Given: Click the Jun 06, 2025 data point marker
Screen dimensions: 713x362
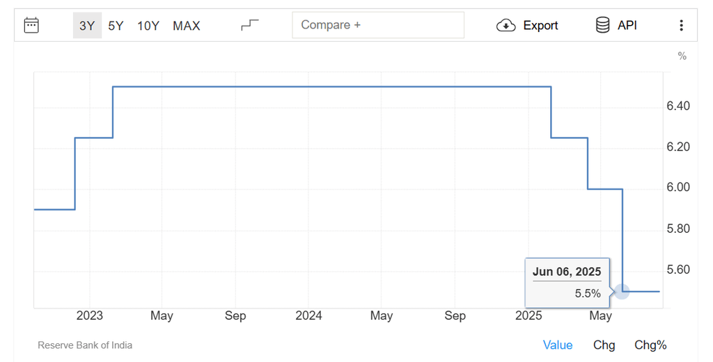Looking at the screenshot, I should click(x=622, y=292).
